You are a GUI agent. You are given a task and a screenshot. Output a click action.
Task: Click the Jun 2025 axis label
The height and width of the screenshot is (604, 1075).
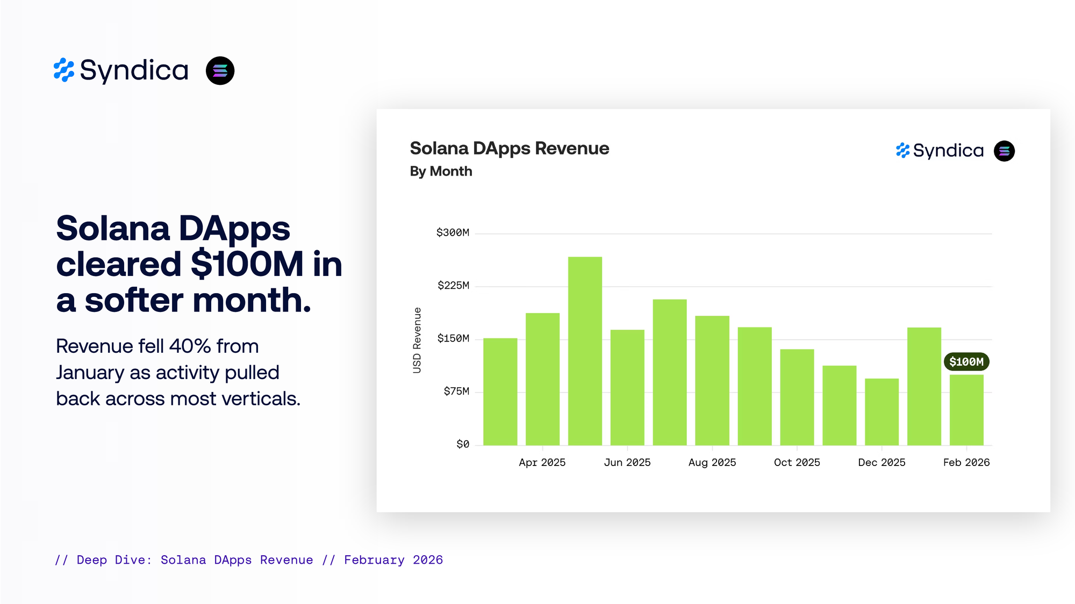pyautogui.click(x=627, y=462)
